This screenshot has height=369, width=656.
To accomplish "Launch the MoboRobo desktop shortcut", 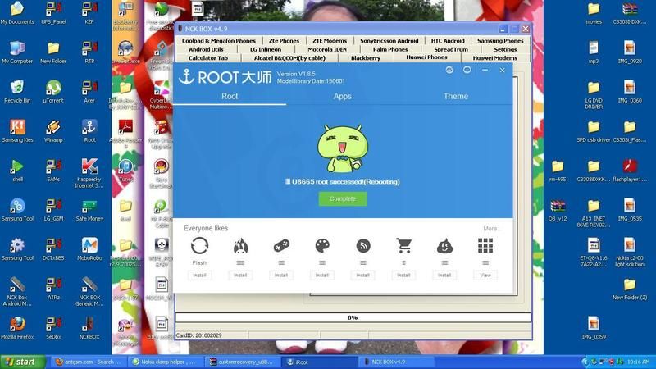I will [x=89, y=246].
